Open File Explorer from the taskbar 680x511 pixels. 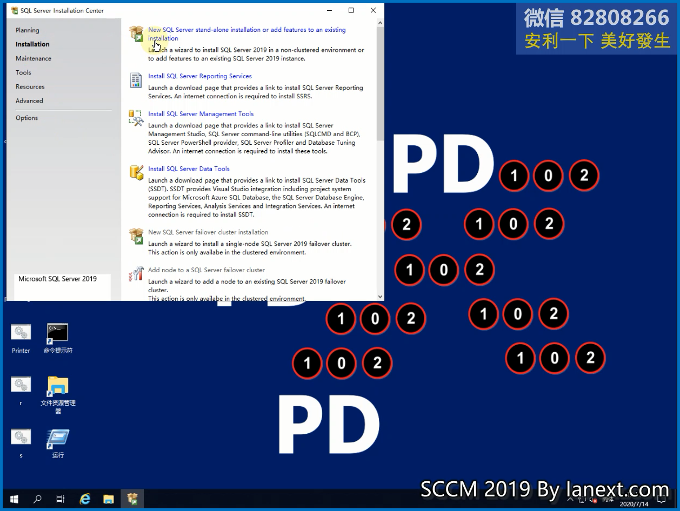109,499
